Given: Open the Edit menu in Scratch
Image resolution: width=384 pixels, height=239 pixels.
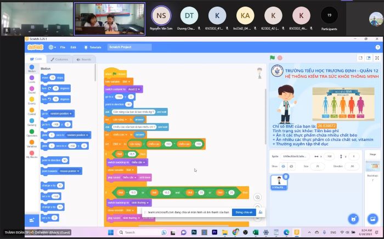Looking at the screenshot, I should pos(73,47).
